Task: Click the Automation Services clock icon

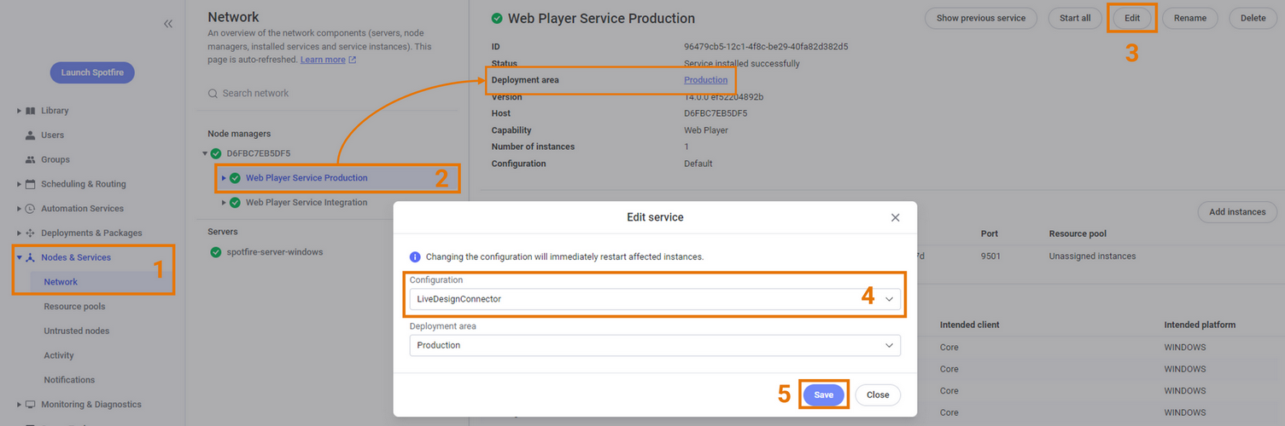Action: (31, 209)
